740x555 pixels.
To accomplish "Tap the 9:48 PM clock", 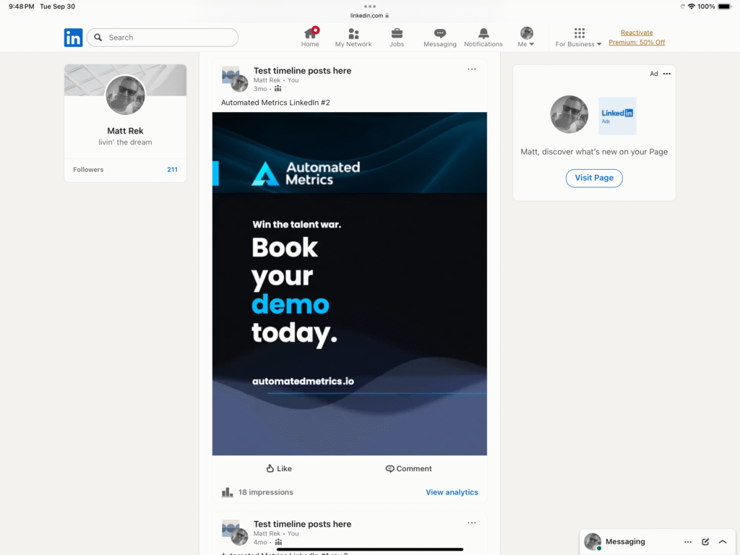I will tap(22, 7).
